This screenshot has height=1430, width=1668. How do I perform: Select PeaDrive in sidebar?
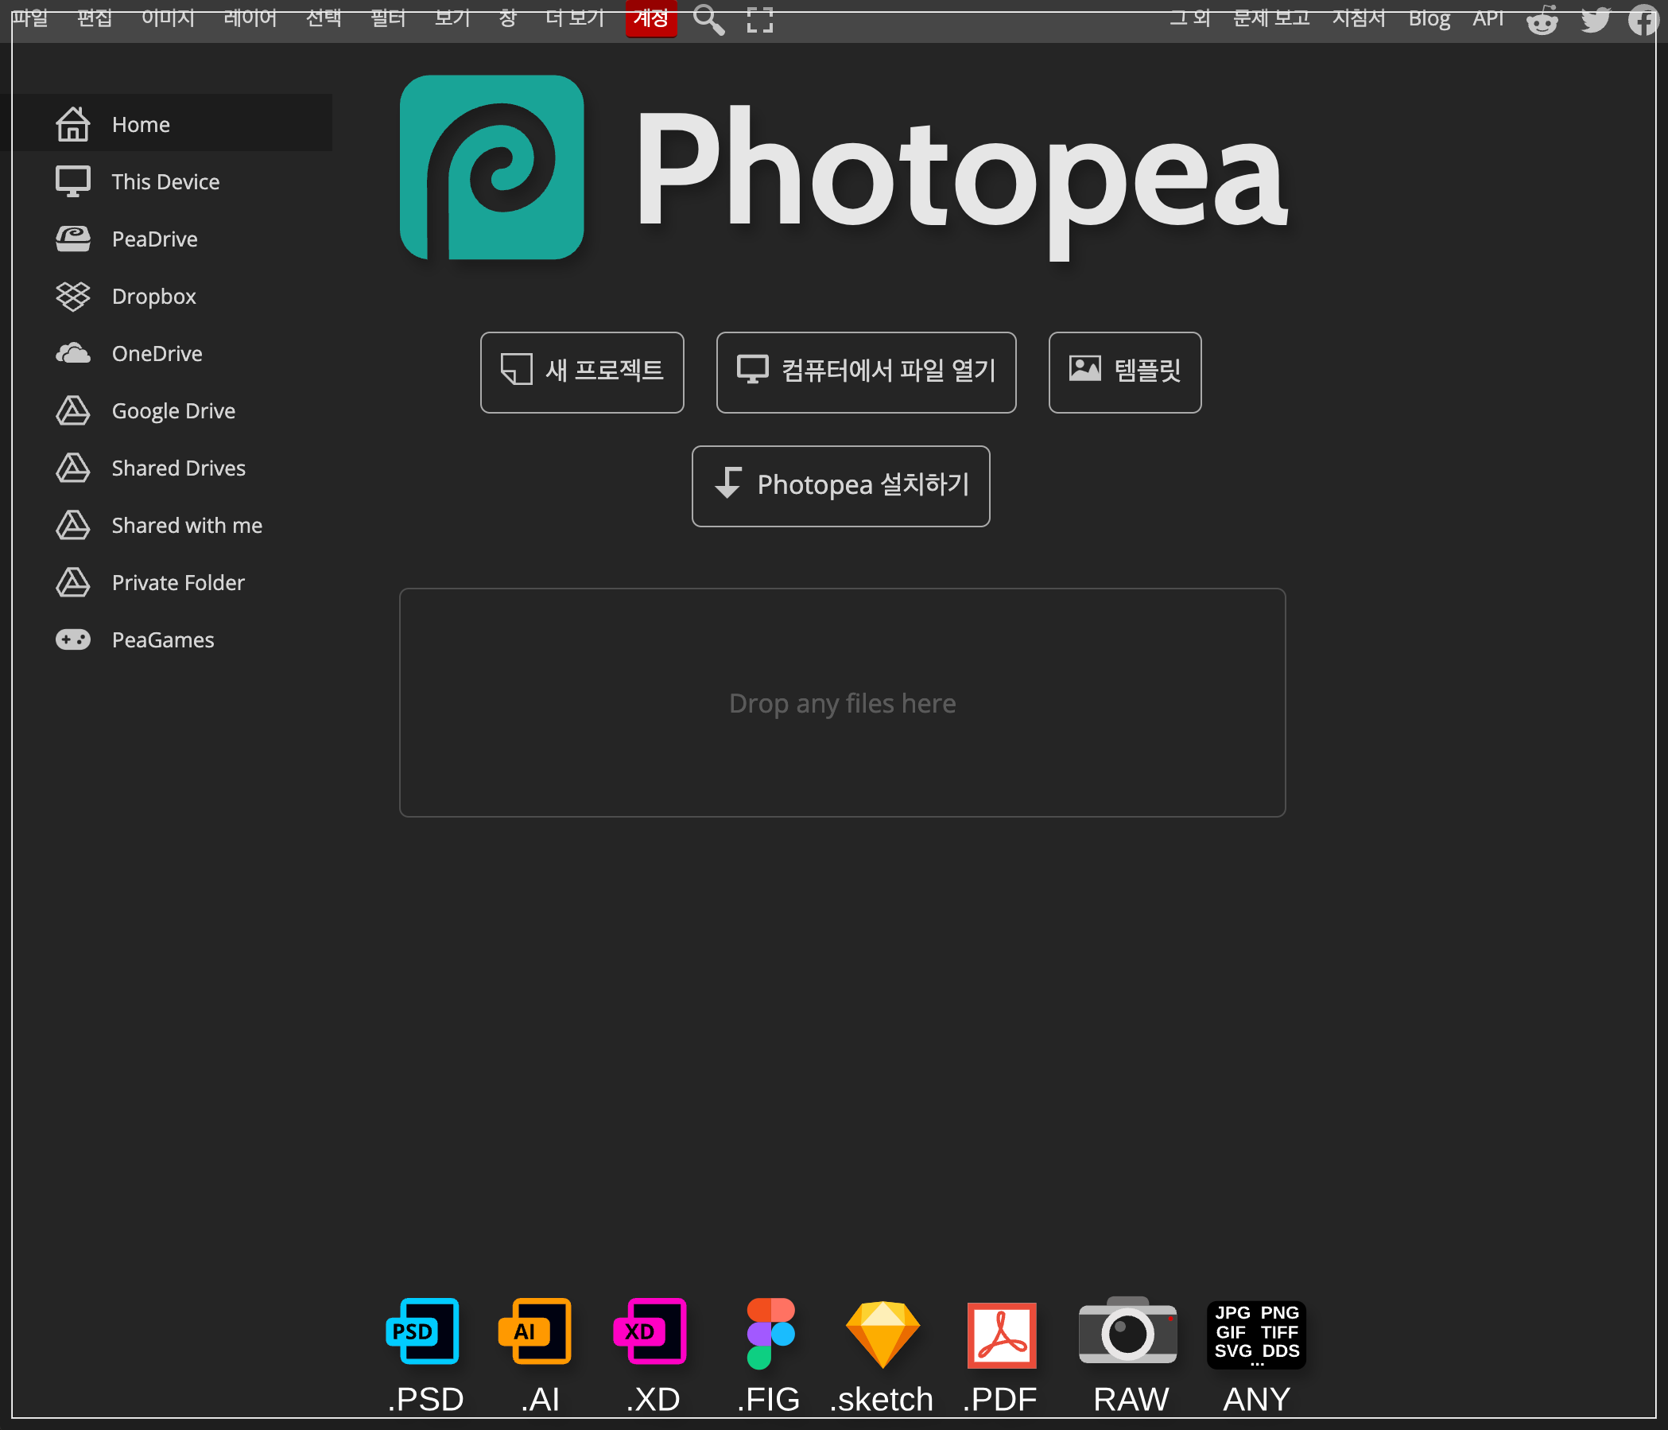click(x=154, y=239)
